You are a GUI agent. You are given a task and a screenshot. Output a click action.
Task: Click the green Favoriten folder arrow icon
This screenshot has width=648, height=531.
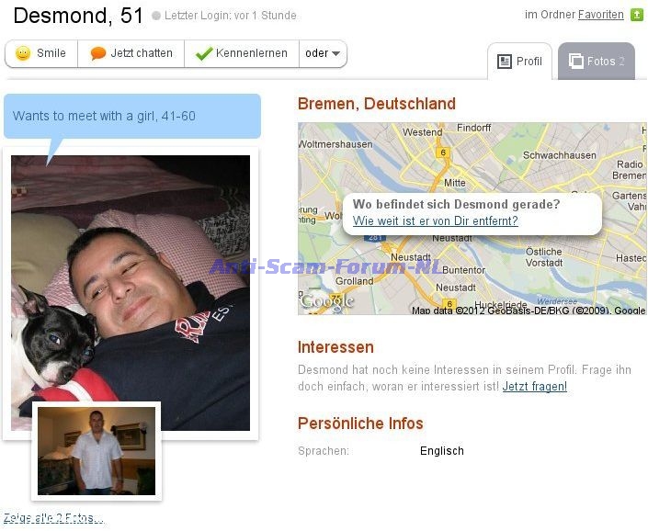(x=637, y=15)
